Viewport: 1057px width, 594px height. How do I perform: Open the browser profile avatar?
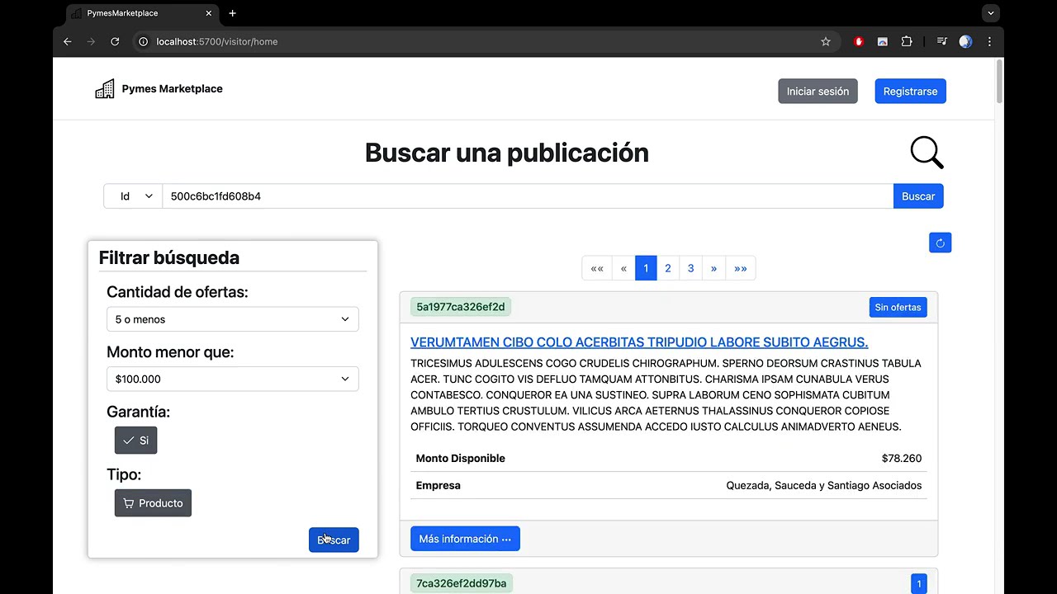[965, 41]
